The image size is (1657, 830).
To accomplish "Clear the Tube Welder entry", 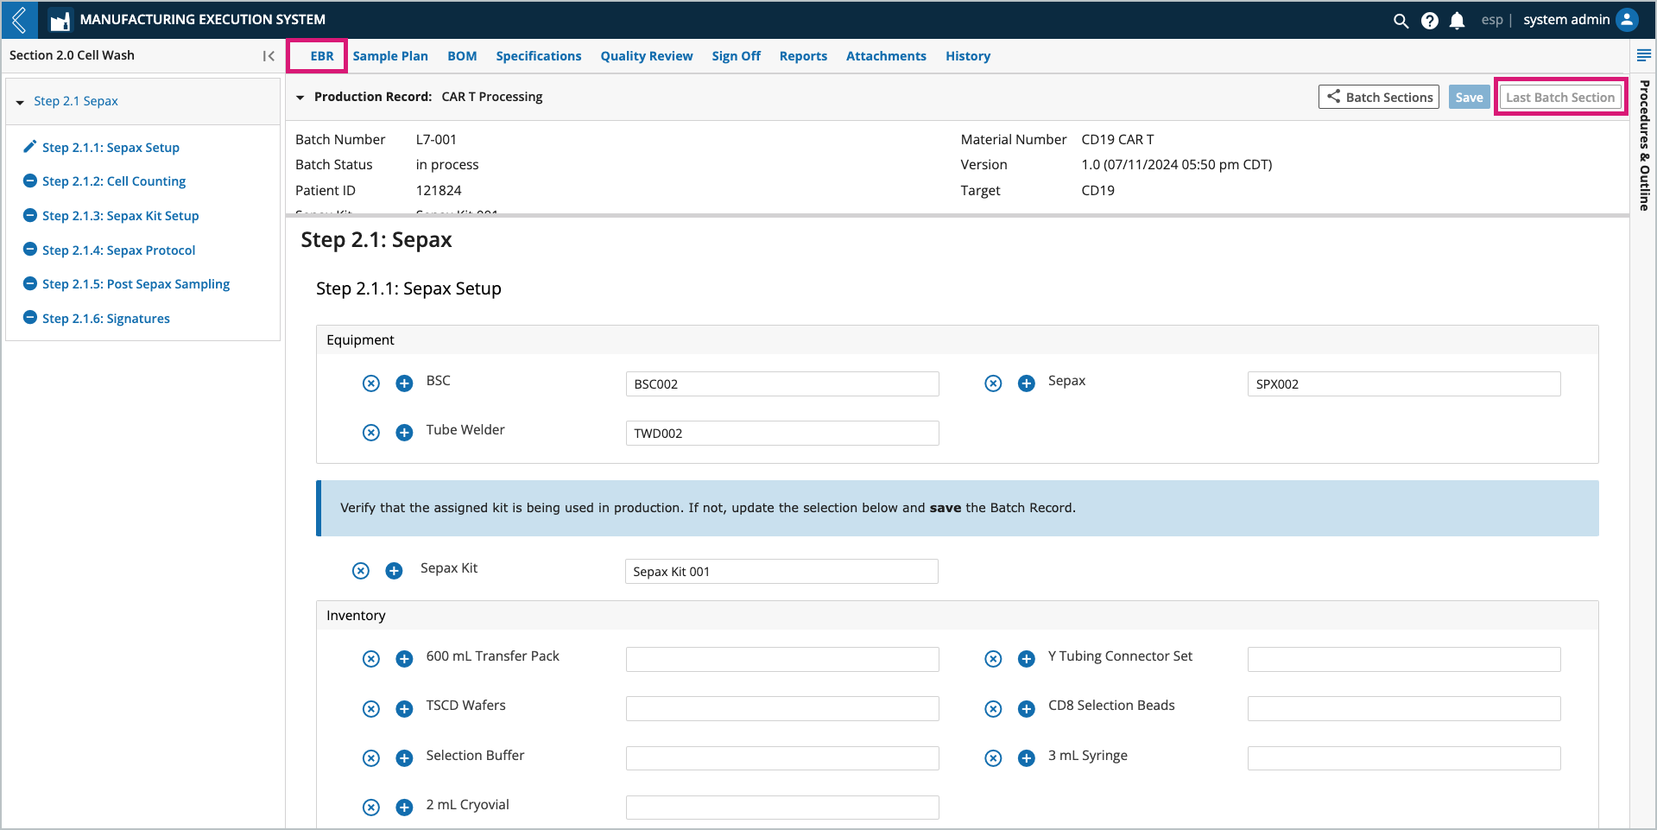I will (x=371, y=433).
